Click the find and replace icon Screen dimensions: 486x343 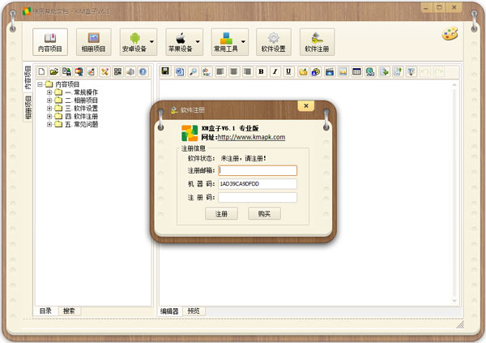pos(206,71)
